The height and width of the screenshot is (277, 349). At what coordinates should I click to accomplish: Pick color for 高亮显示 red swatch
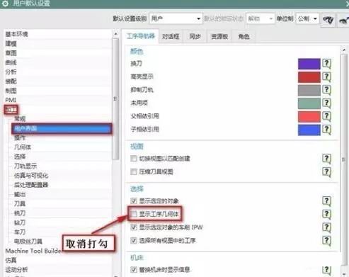click(x=309, y=77)
